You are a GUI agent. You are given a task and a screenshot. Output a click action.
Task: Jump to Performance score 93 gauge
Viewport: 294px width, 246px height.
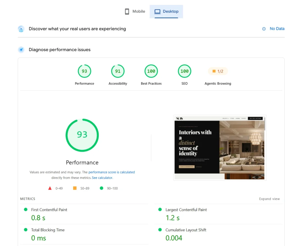[84, 71]
